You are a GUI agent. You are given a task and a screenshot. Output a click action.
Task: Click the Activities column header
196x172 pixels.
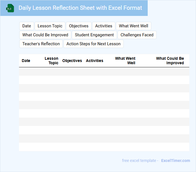point(95,61)
